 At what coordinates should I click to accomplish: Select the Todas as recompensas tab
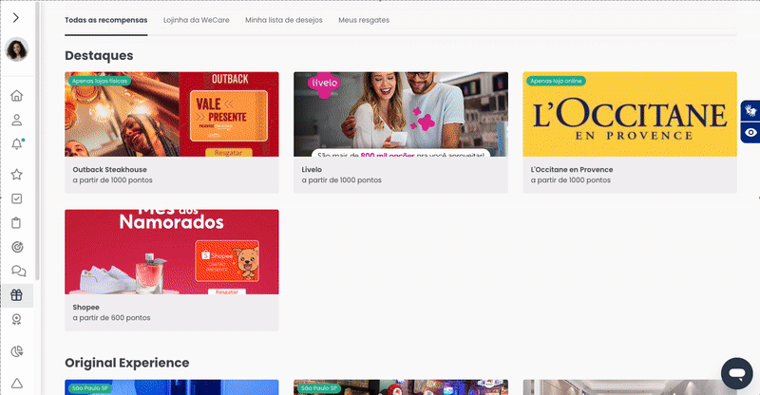pyautogui.click(x=106, y=20)
